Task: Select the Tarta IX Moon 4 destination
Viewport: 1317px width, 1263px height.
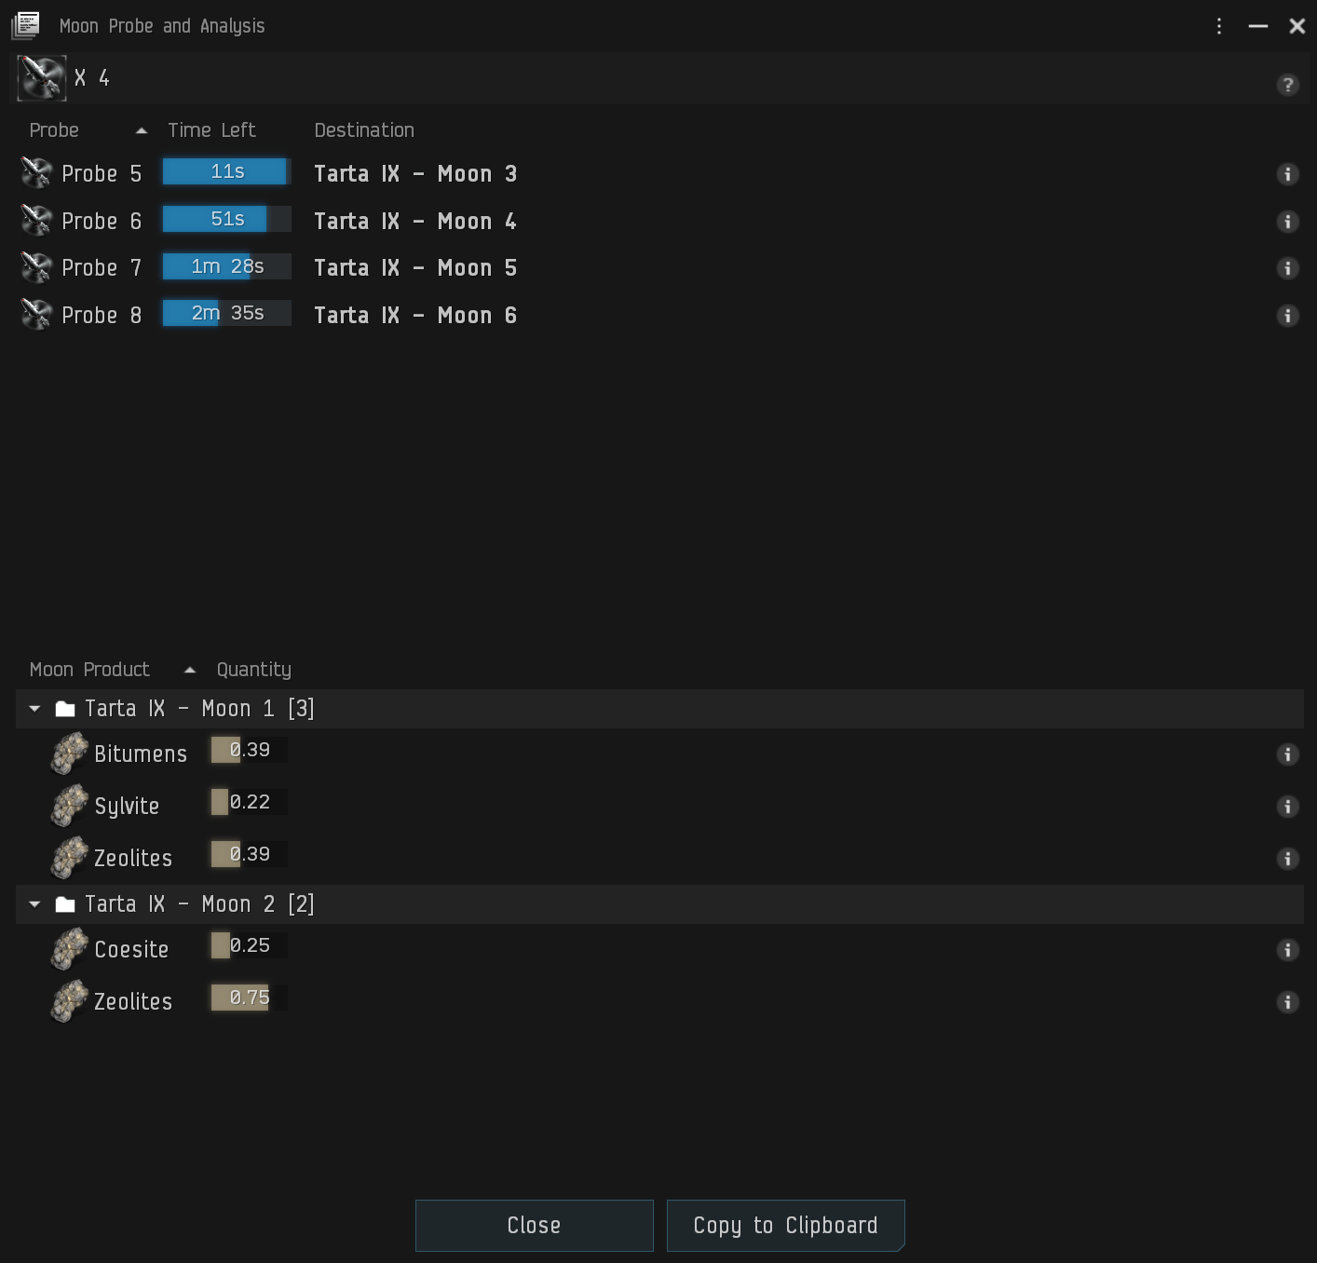Action: pos(414,222)
